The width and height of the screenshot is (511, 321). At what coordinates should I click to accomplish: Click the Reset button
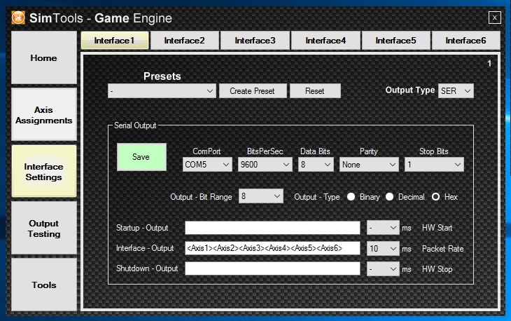tap(315, 90)
